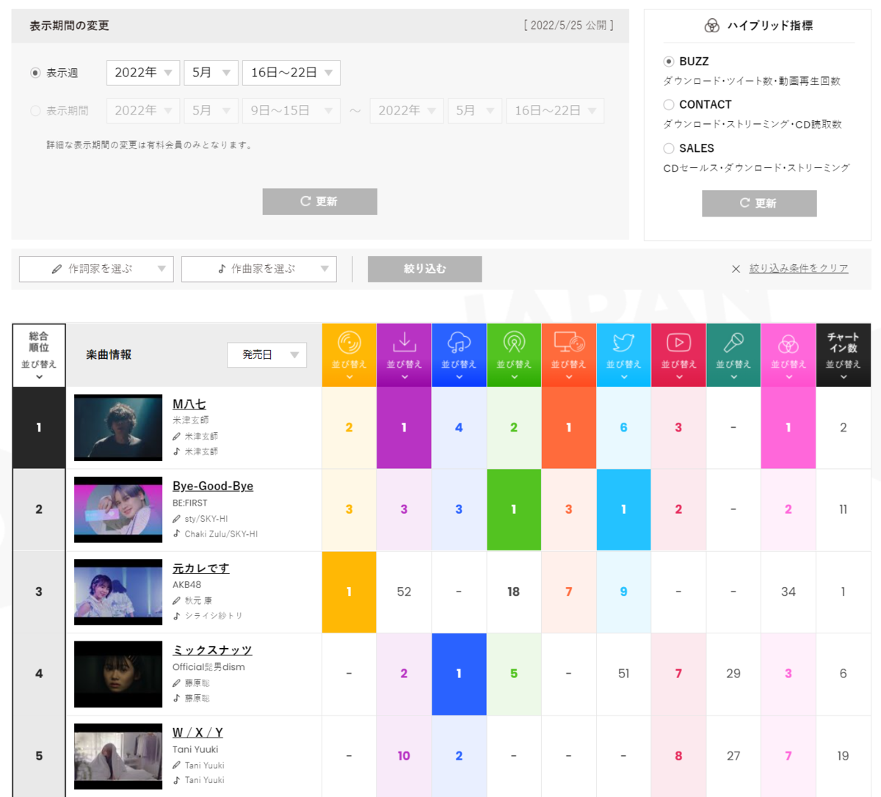
Task: Open the 作曲家を選ぶ composer dropdown
Action: [x=259, y=269]
